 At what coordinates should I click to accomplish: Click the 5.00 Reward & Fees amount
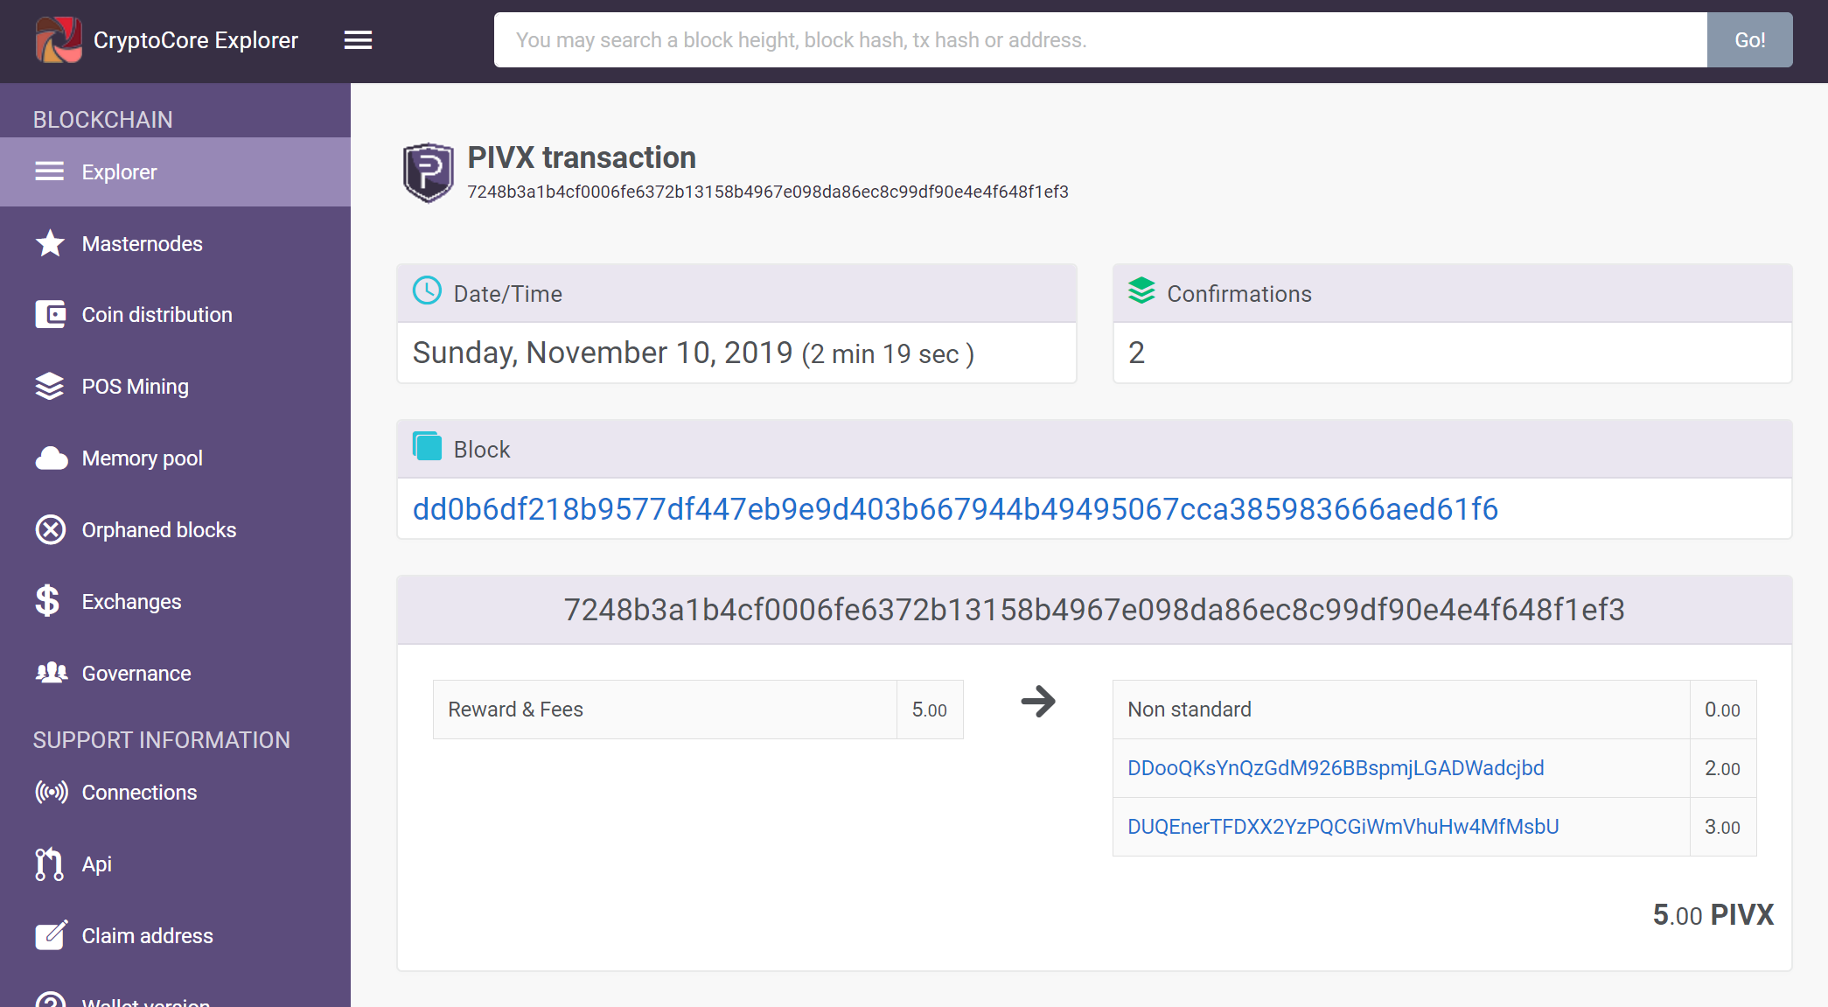[x=929, y=710]
